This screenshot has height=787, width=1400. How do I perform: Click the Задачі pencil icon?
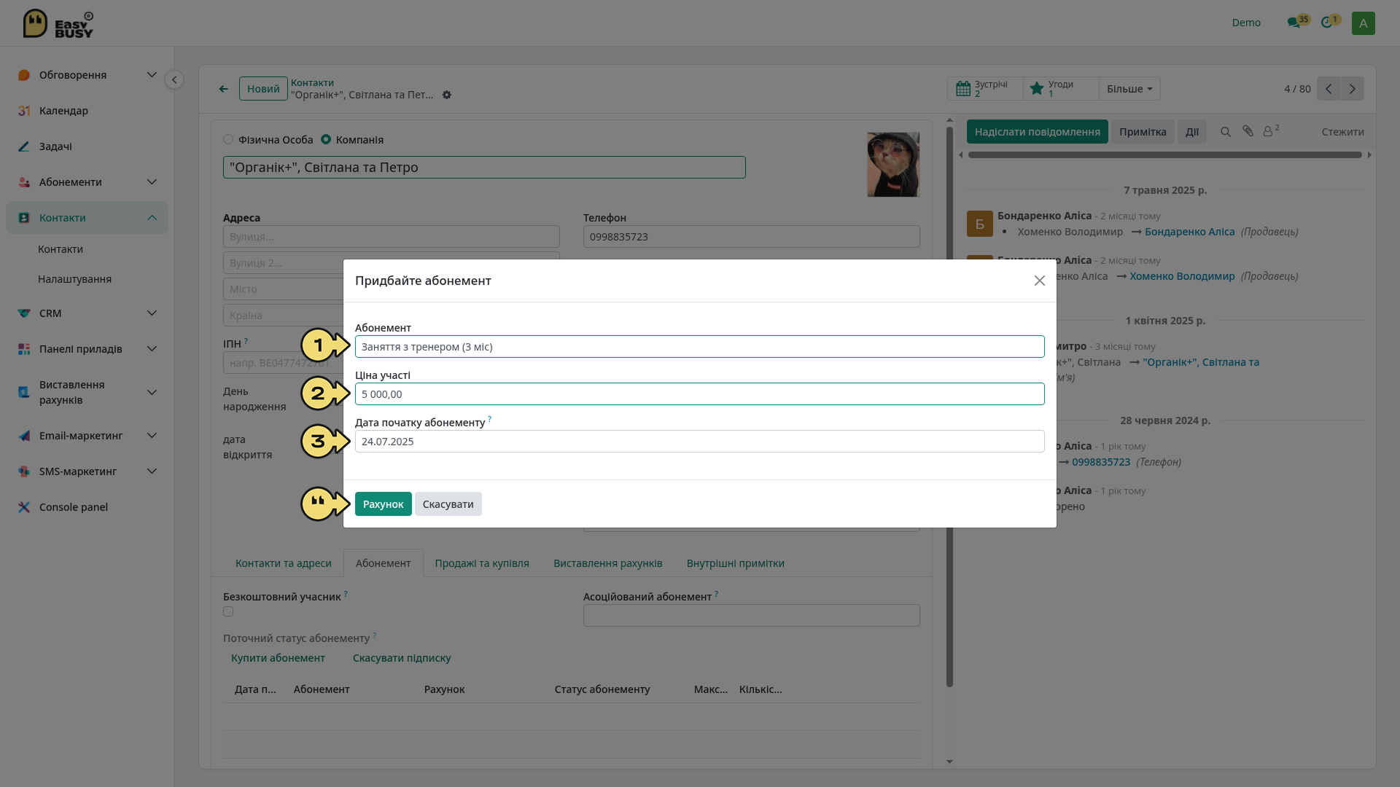(x=24, y=146)
